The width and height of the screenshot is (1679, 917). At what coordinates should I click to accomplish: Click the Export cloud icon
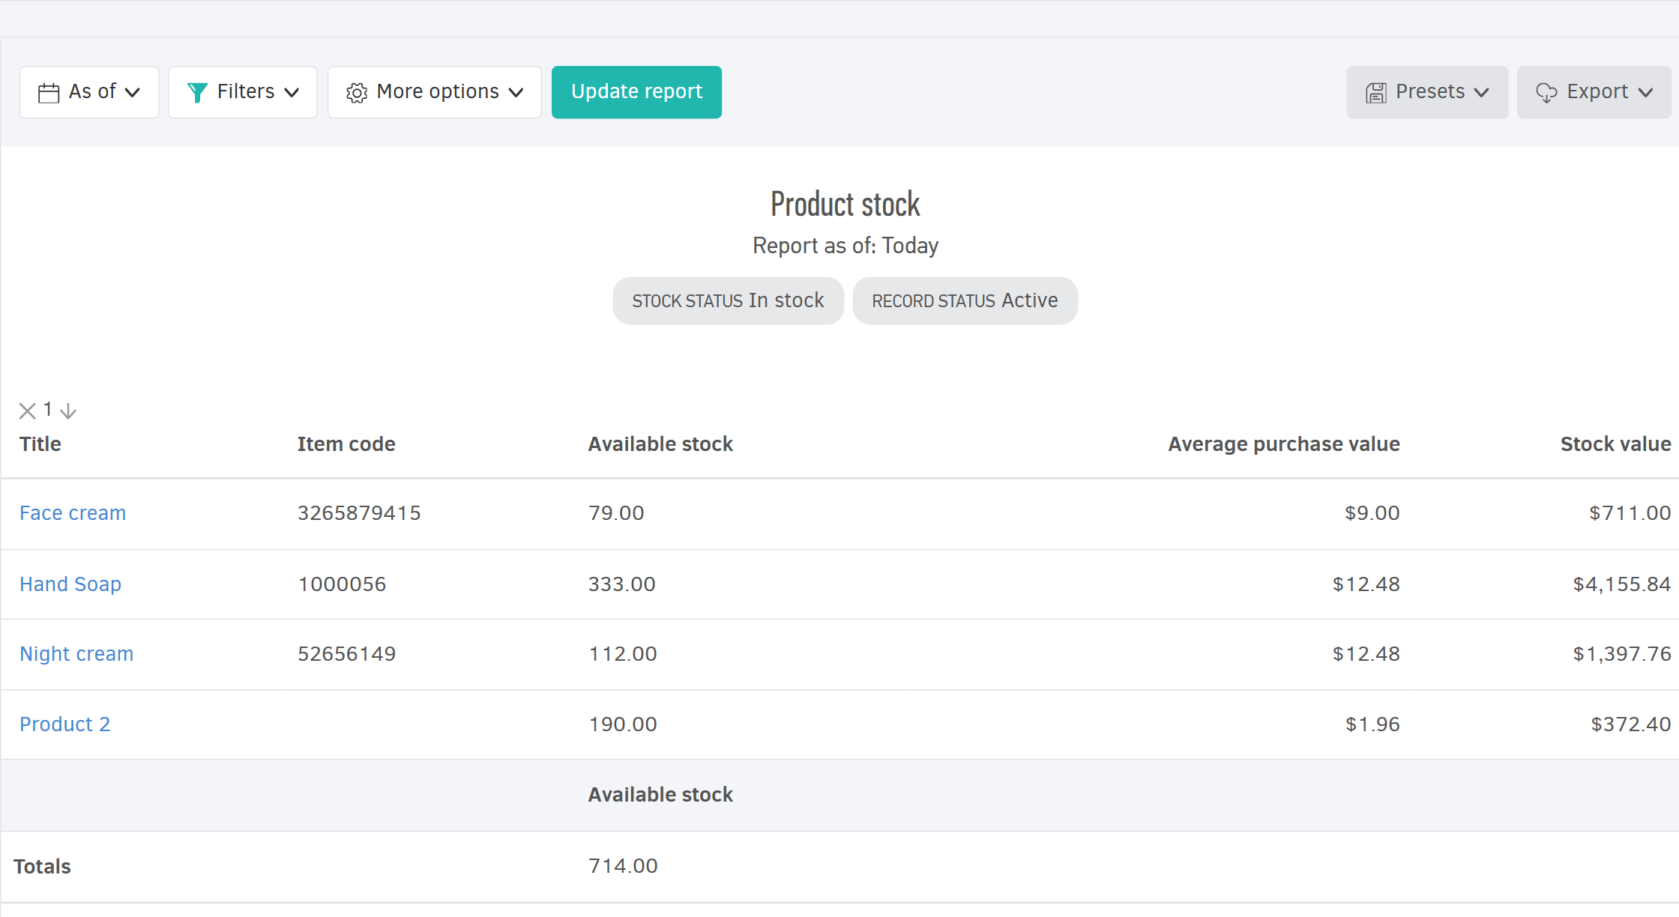tap(1546, 93)
